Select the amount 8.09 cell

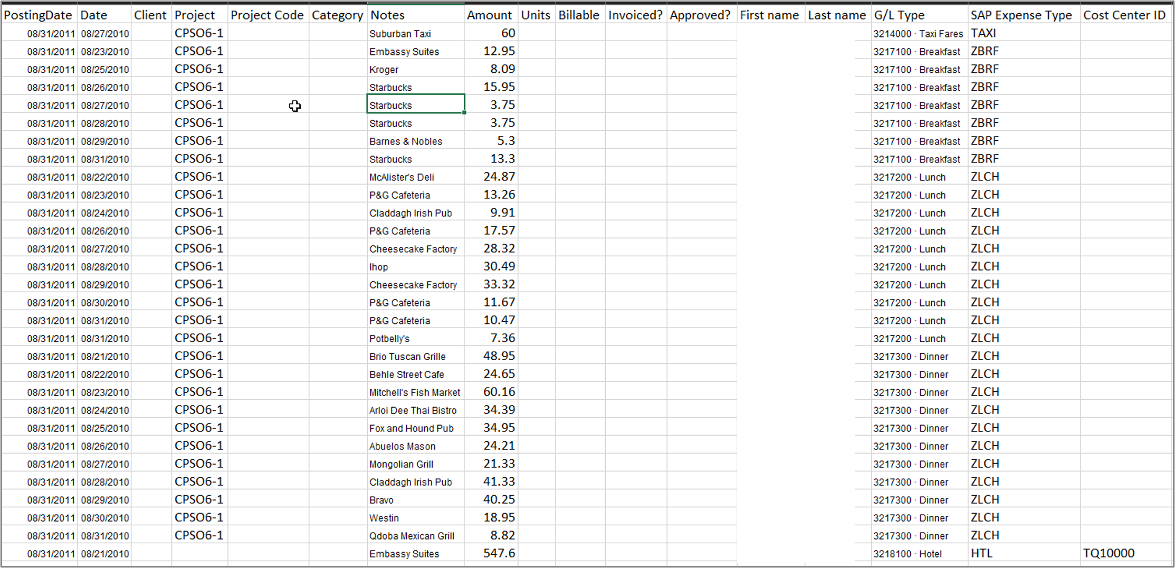(491, 69)
